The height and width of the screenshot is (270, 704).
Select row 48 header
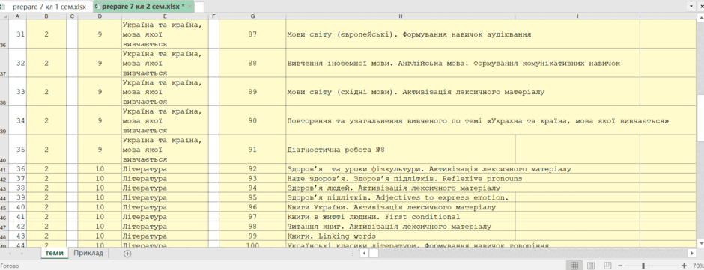click(4, 236)
